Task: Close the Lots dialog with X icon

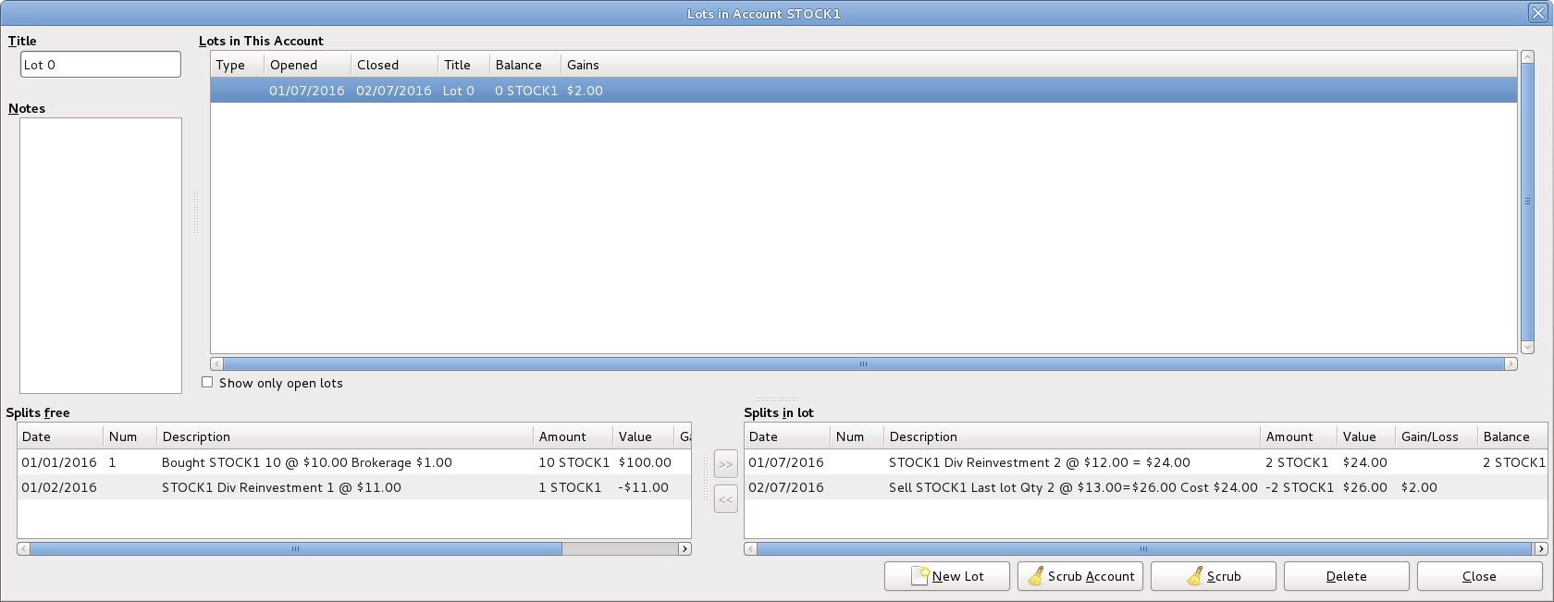Action: [x=1537, y=13]
